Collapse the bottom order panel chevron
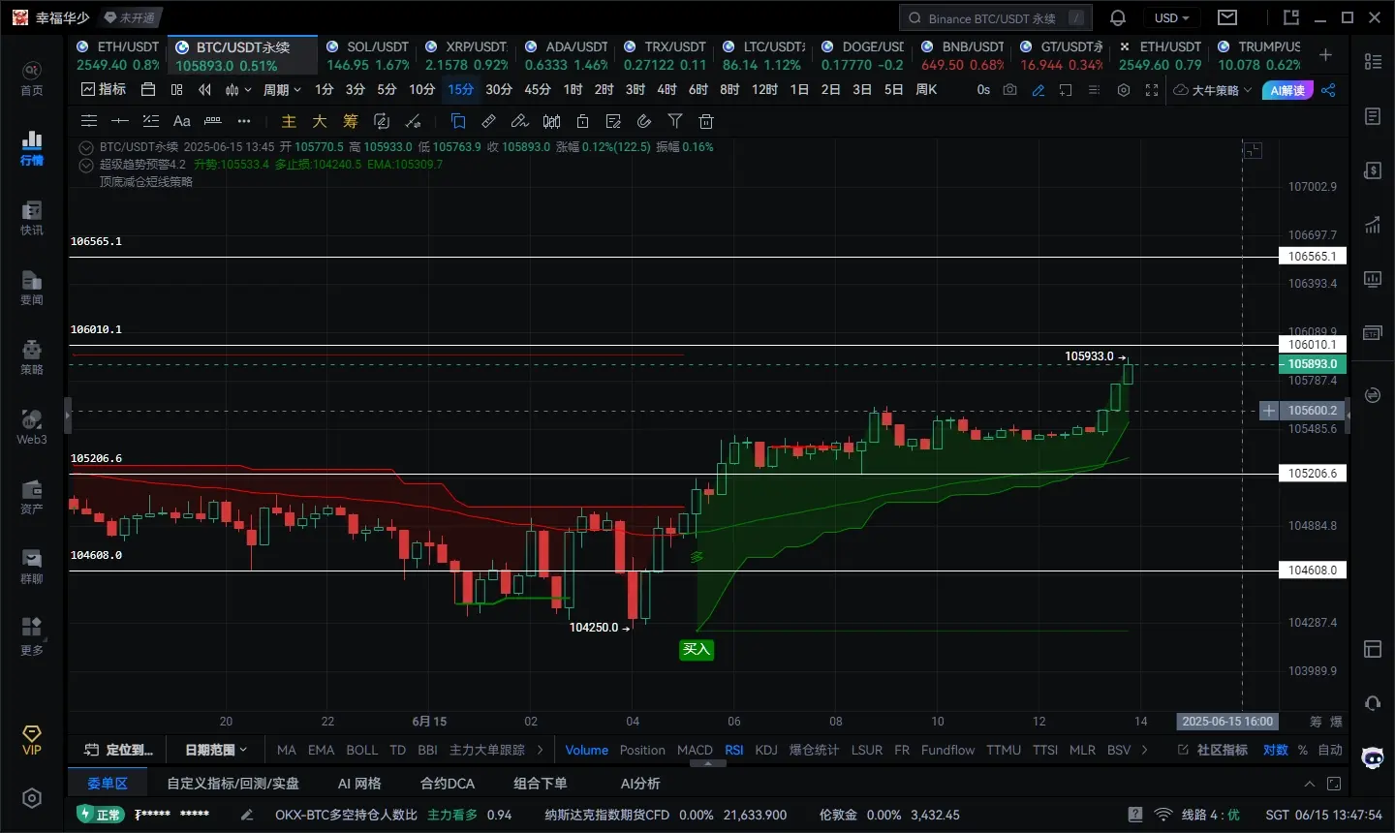The width and height of the screenshot is (1395, 833). 1309,784
